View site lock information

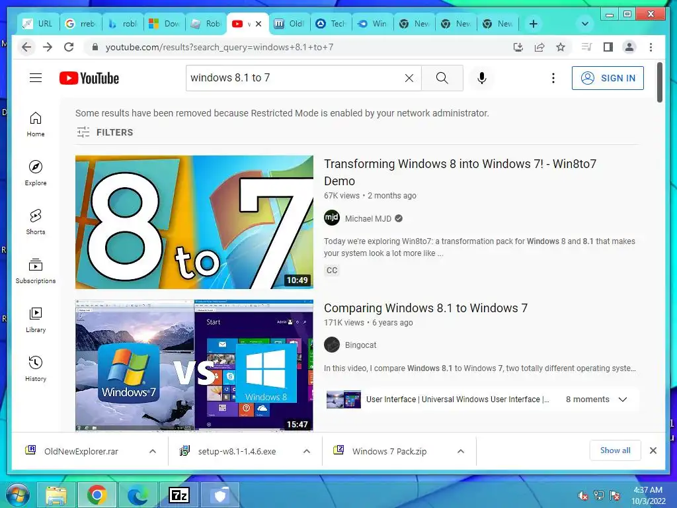tap(95, 47)
